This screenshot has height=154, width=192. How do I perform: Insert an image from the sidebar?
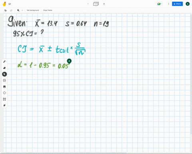click(4, 87)
